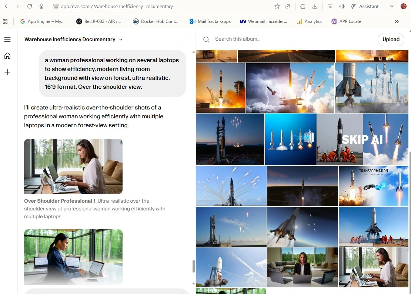Expand the Warehouse Inefficiency Documentary dropdown
The image size is (411, 294).
coord(121,40)
